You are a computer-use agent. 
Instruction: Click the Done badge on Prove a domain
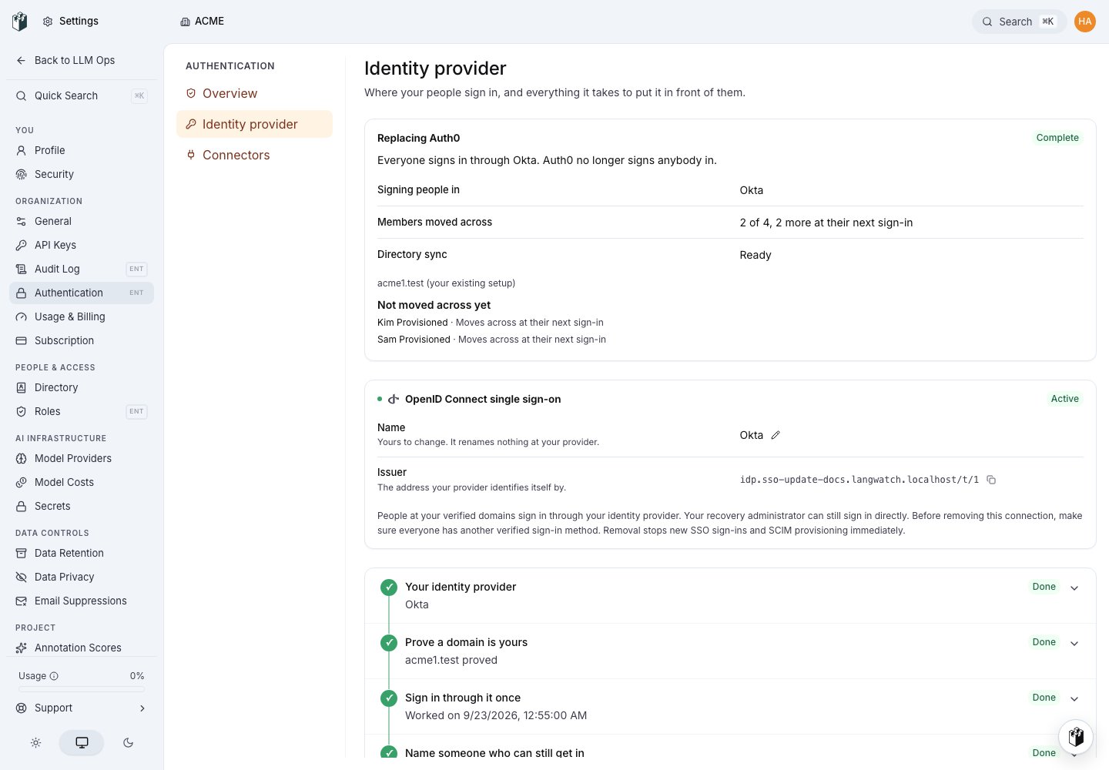click(1044, 642)
